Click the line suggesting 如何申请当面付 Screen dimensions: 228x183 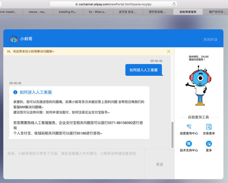[61, 112]
